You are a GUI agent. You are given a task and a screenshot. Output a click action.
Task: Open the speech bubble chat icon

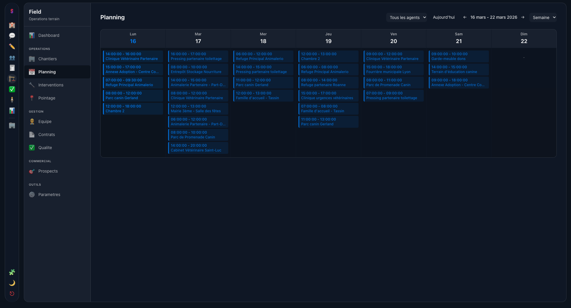pyautogui.click(x=12, y=36)
